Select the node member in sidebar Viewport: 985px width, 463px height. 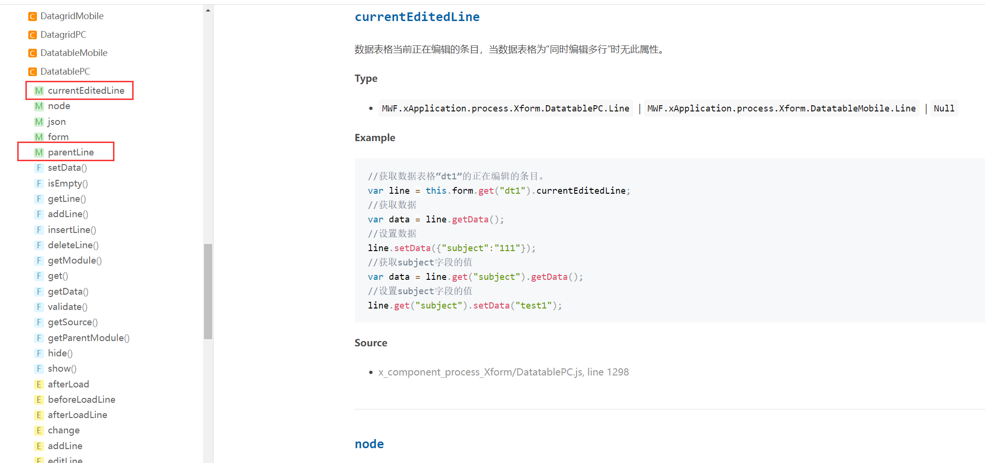[x=59, y=106]
